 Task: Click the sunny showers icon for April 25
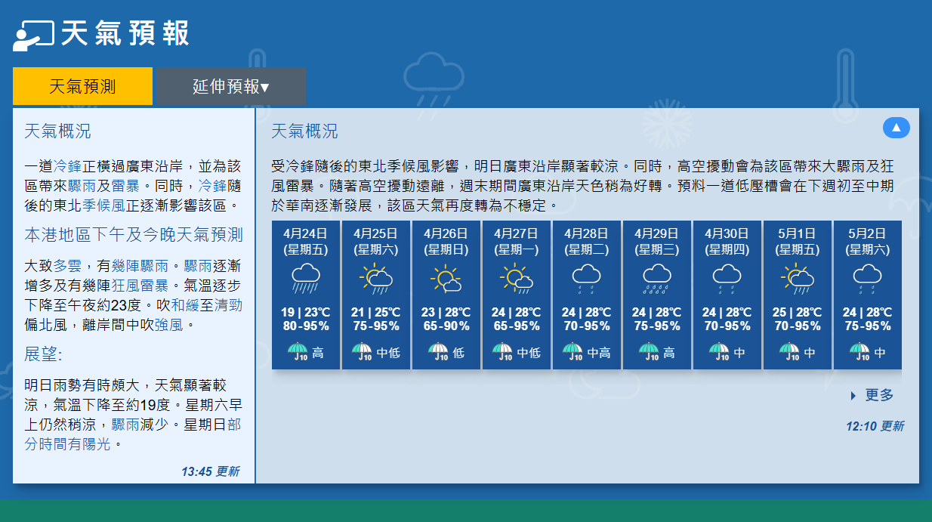[376, 280]
